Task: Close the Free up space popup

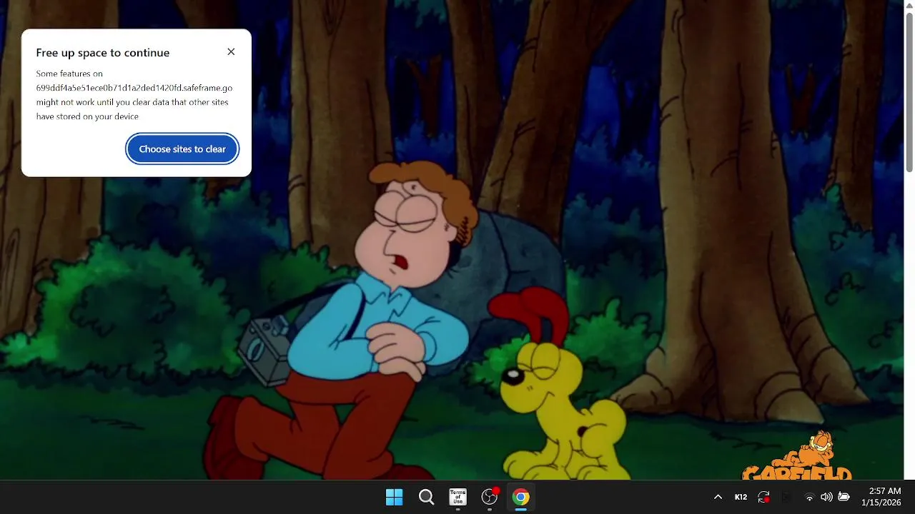Action: [x=231, y=52]
